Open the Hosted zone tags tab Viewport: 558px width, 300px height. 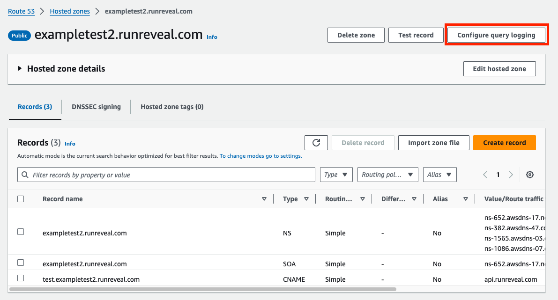172,107
